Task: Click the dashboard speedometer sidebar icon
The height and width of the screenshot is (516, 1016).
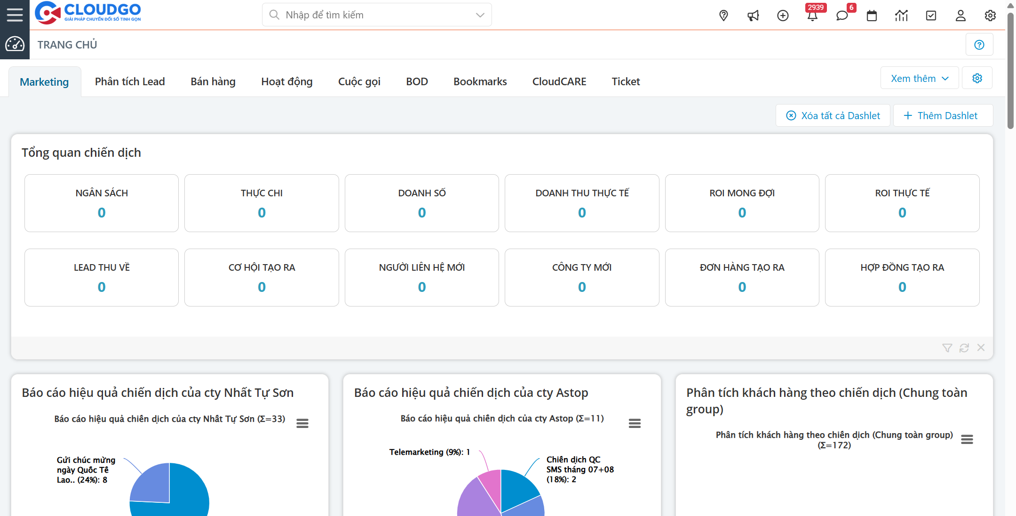Action: tap(15, 44)
